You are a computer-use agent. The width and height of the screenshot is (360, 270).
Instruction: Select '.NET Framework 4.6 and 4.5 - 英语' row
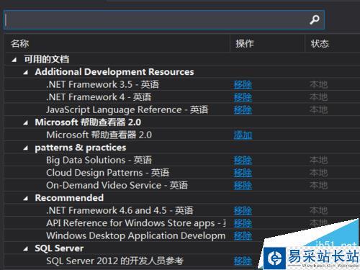(120, 210)
